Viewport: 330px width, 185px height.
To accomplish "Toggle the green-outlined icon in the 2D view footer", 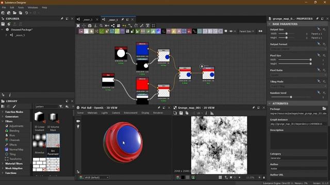I will [193, 177].
